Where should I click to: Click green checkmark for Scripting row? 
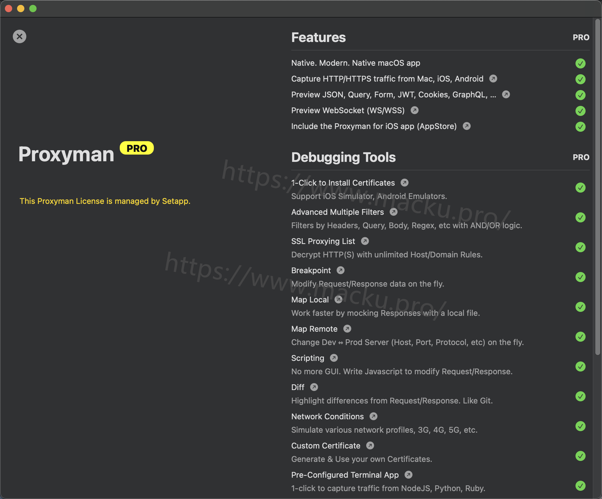tap(581, 367)
